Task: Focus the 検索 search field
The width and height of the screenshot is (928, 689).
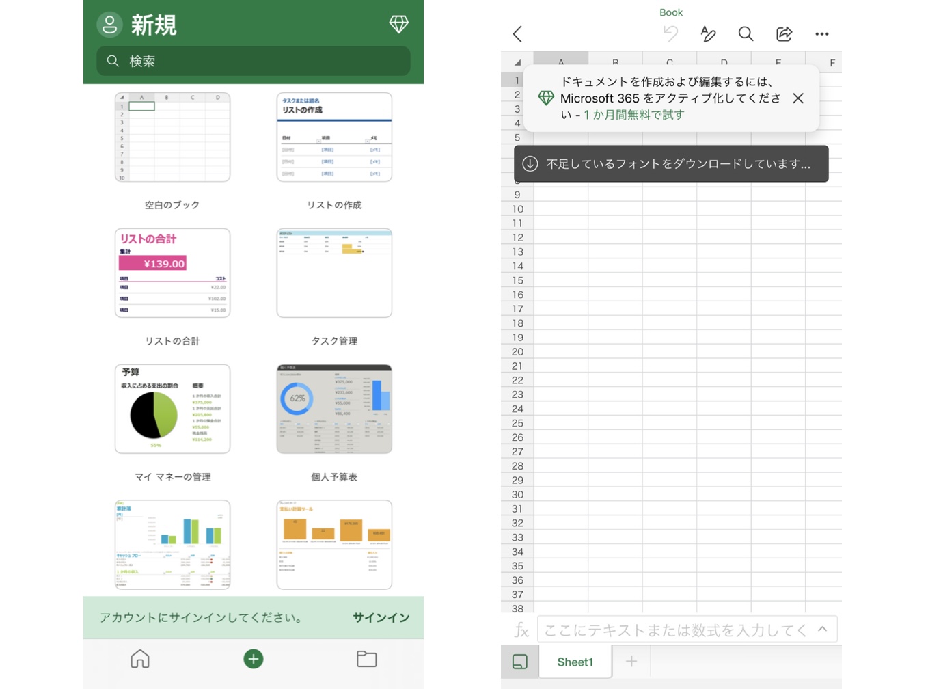Action: [x=254, y=61]
